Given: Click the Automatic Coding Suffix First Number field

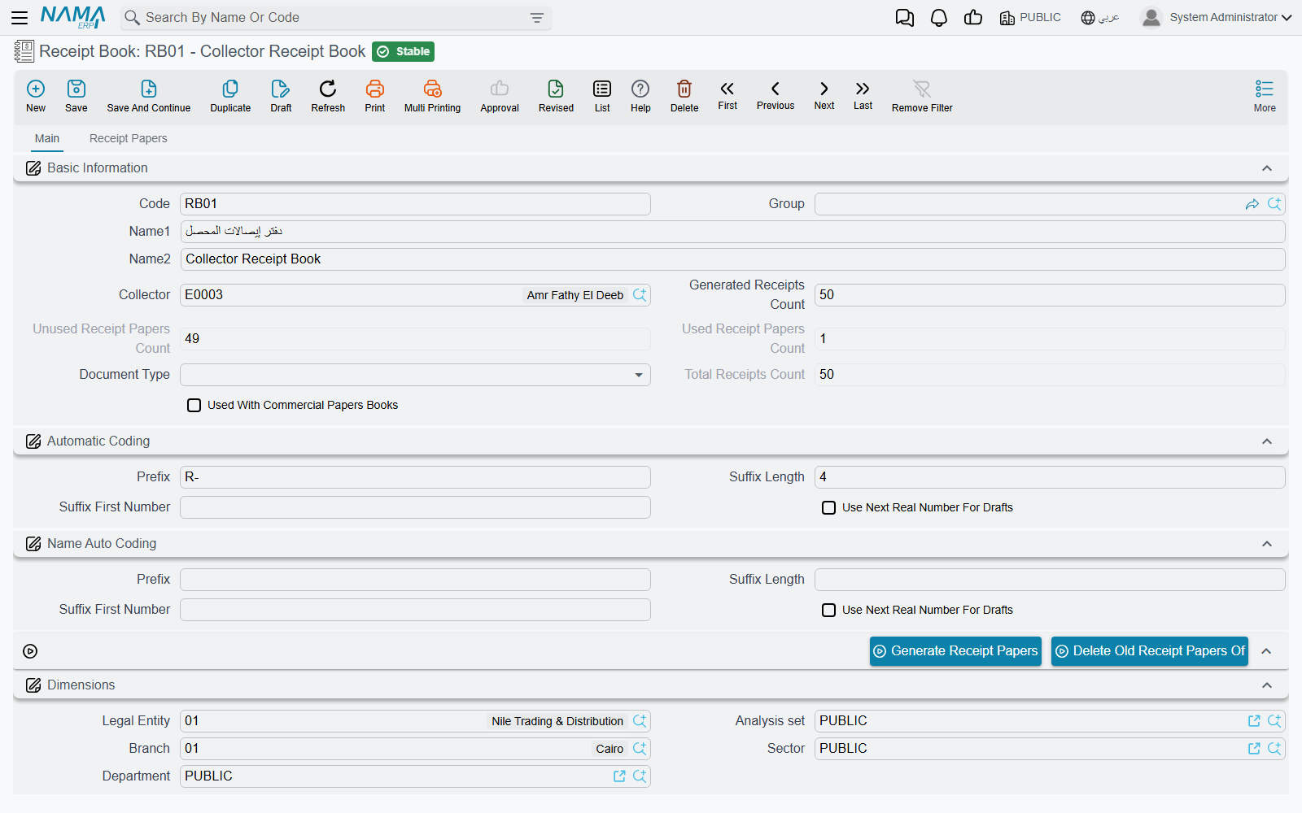Looking at the screenshot, I should (415, 507).
